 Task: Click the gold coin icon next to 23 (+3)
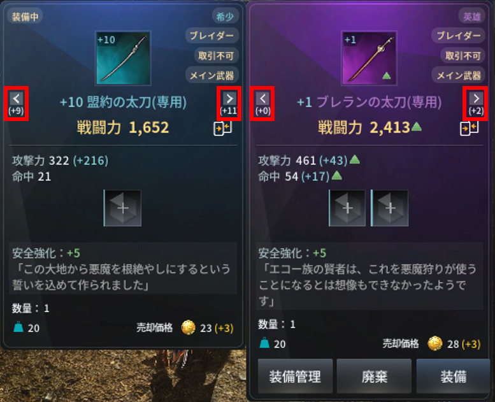(189, 327)
